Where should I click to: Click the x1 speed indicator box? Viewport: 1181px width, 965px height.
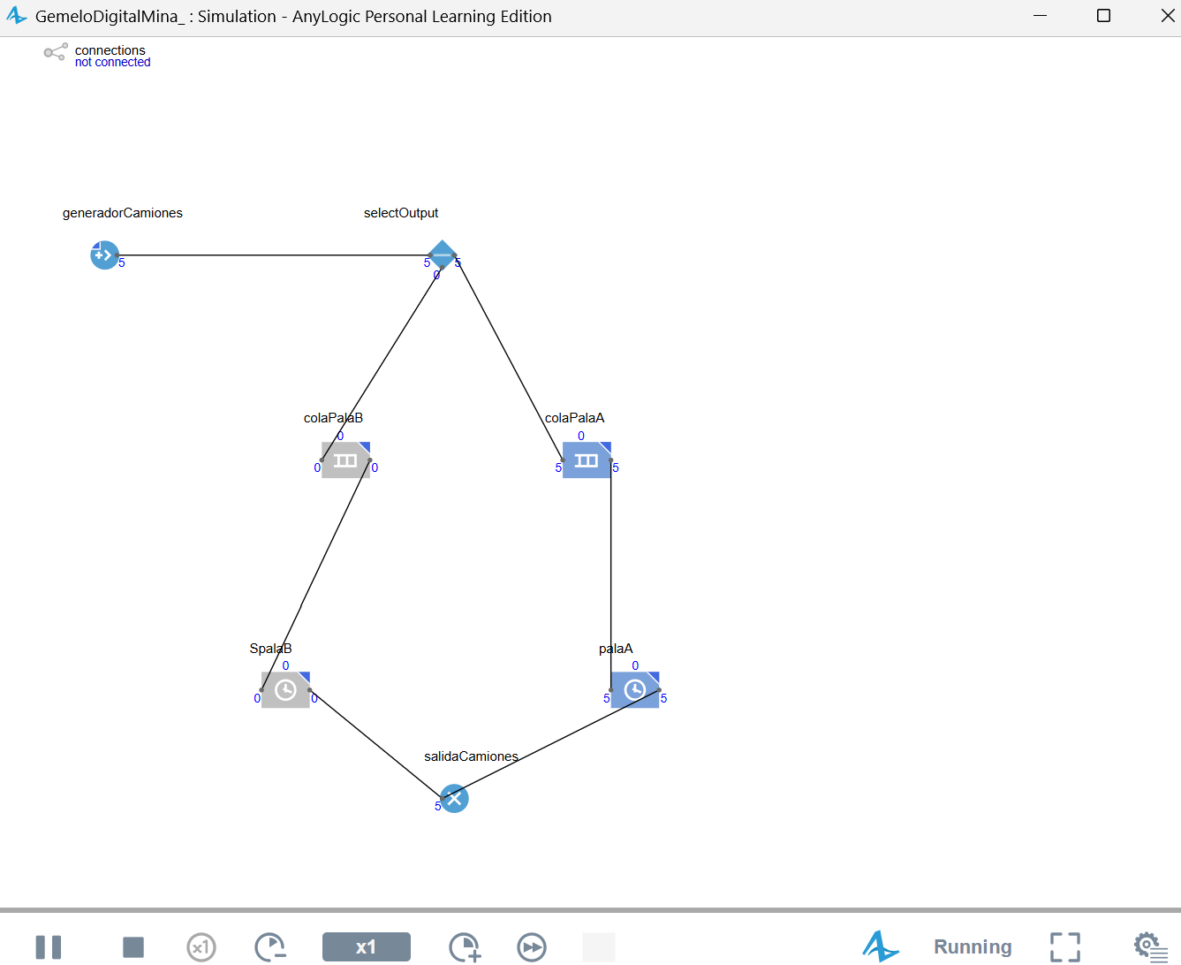pos(367,947)
